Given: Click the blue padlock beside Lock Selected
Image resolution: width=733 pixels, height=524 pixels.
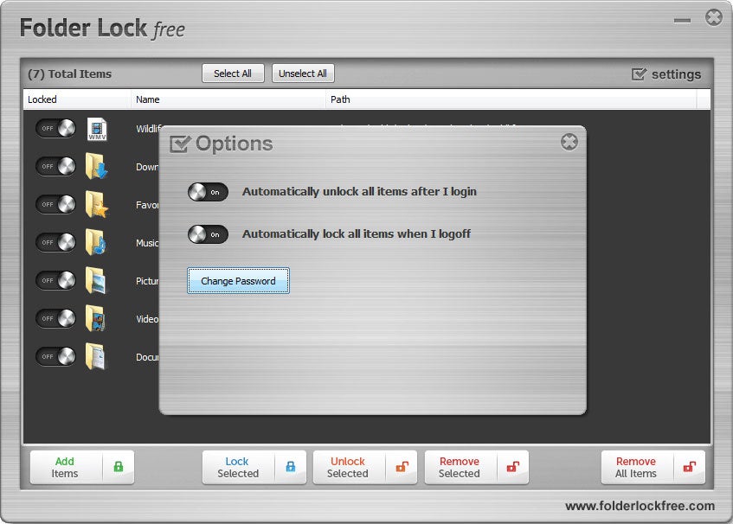Looking at the screenshot, I should pyautogui.click(x=290, y=467).
